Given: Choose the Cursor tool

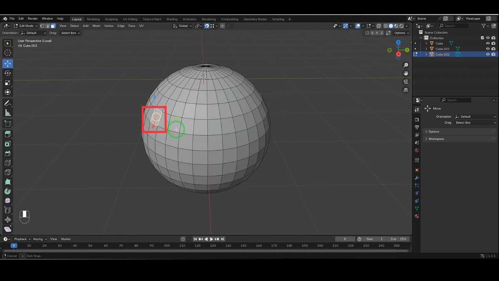Looking at the screenshot, I should pos(7,53).
